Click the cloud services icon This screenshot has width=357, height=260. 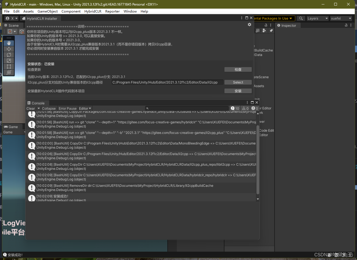[x=23, y=18]
